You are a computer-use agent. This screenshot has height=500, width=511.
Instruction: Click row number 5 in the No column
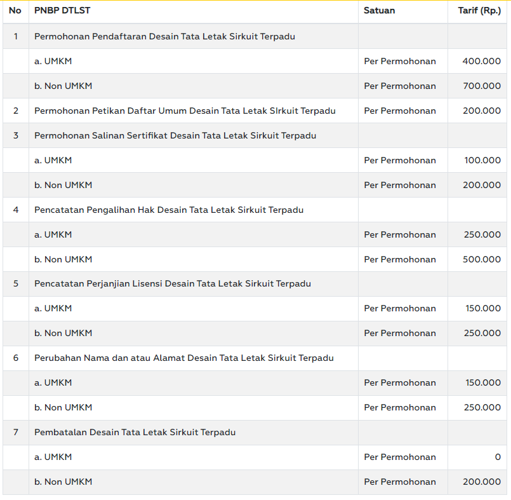(x=16, y=283)
